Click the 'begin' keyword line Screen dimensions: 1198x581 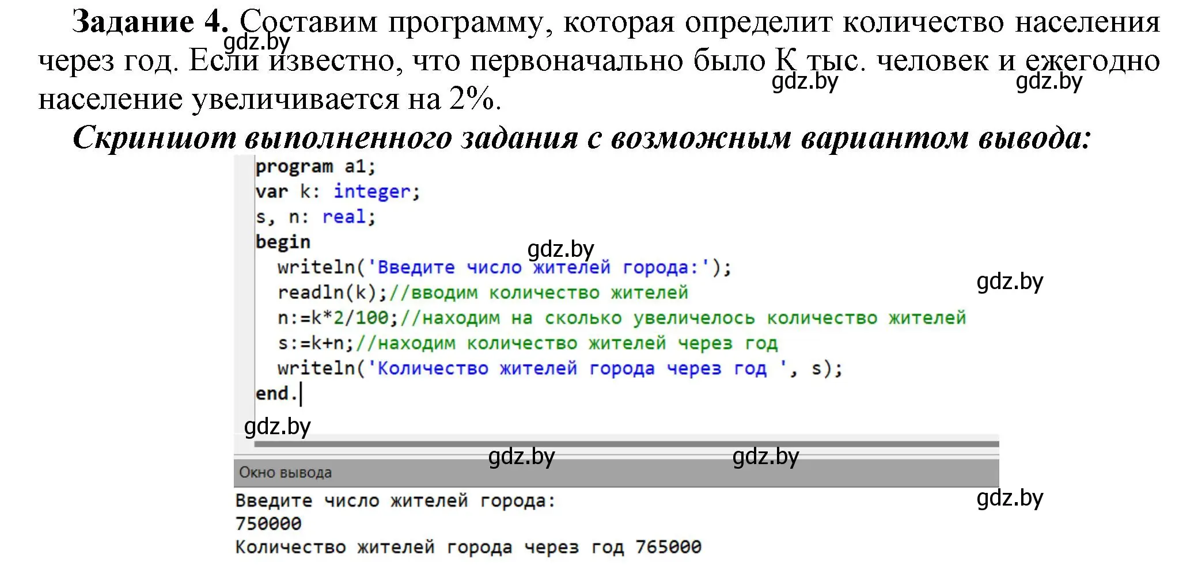click(x=283, y=242)
